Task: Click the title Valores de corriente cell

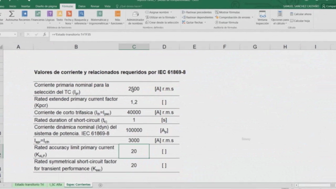Action: [x=110, y=72]
